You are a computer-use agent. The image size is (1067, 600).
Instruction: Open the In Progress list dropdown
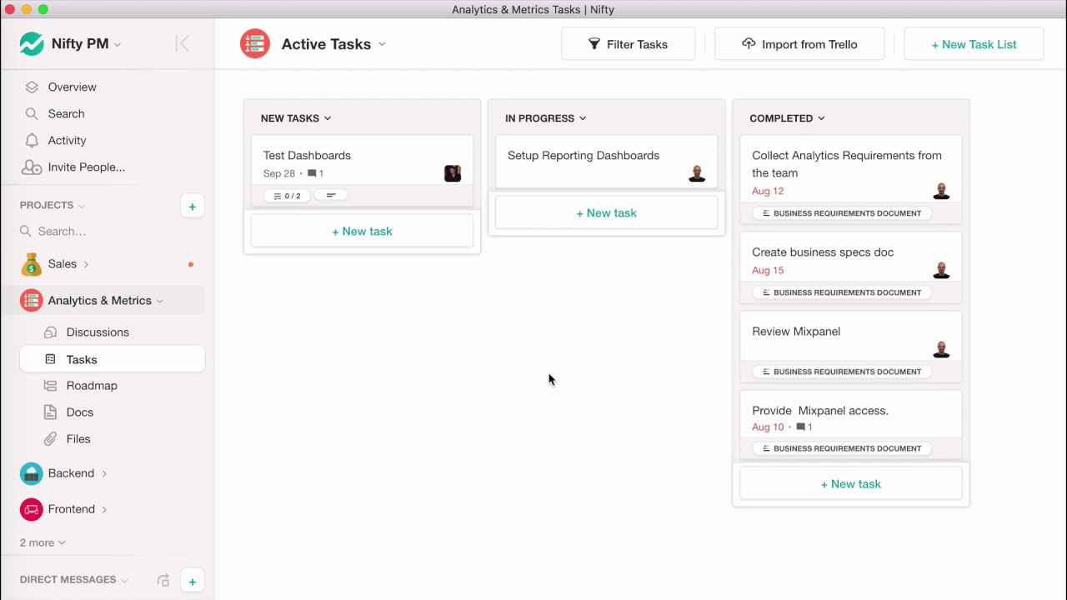(583, 118)
